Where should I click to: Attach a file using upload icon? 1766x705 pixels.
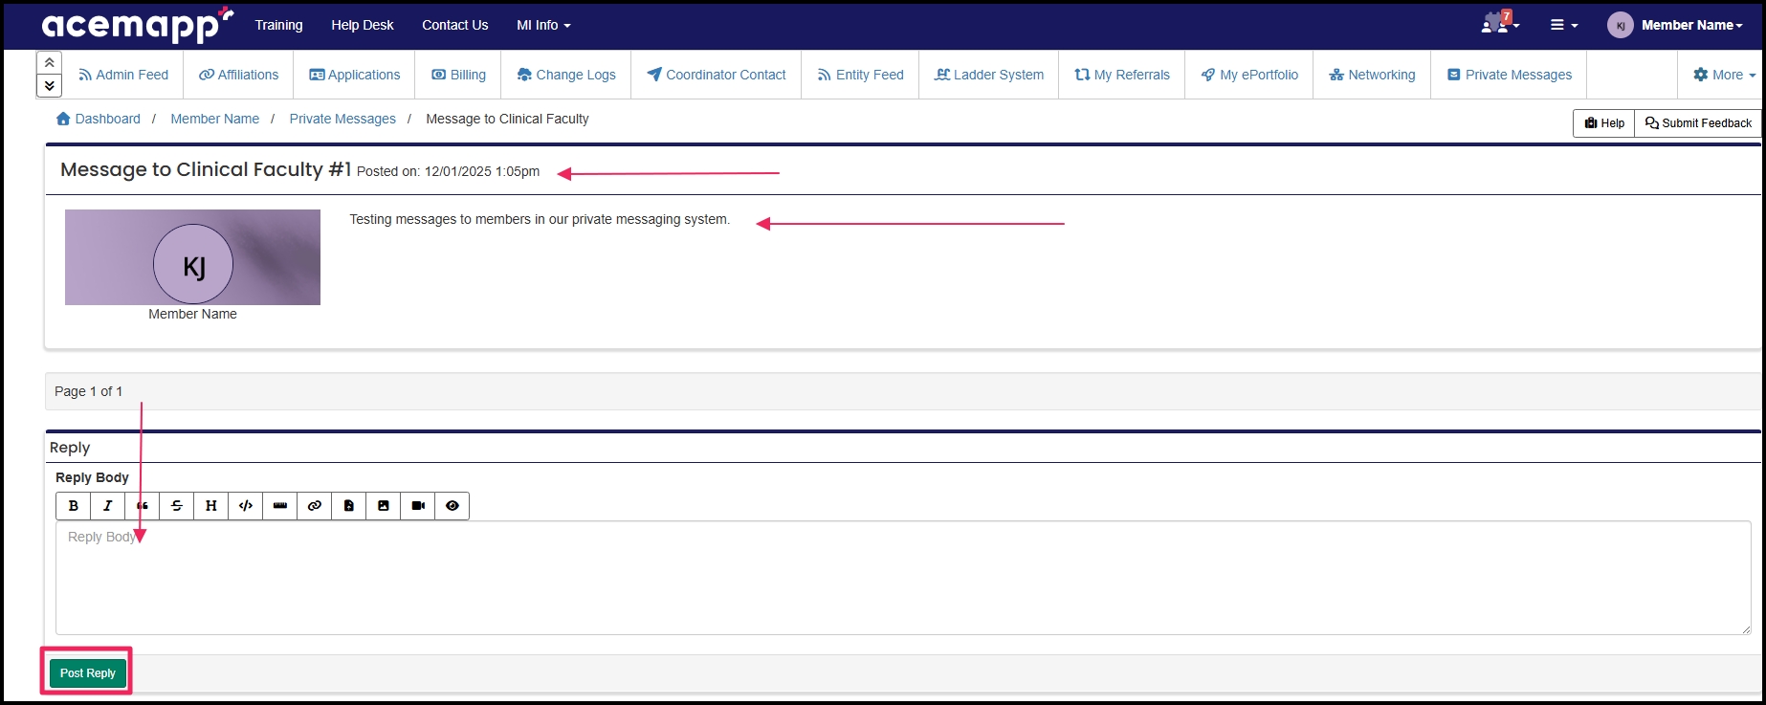coord(349,506)
